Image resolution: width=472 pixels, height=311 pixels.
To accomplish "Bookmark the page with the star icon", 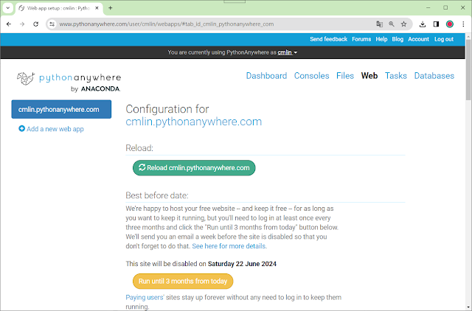I will (x=403, y=24).
